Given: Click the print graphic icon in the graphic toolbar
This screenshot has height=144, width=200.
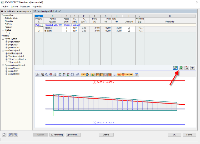Looking at the screenshot, I should (37, 75).
